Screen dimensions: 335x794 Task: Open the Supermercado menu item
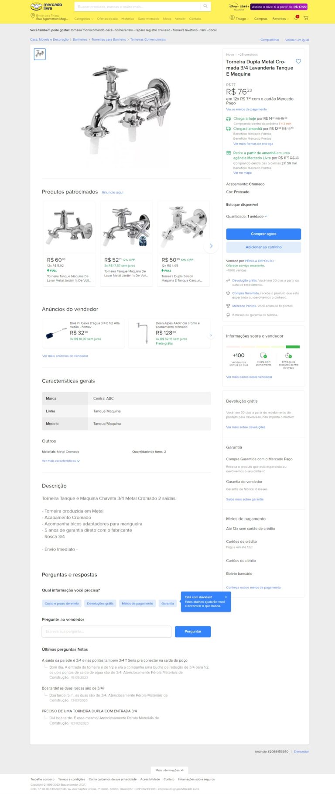click(x=148, y=19)
